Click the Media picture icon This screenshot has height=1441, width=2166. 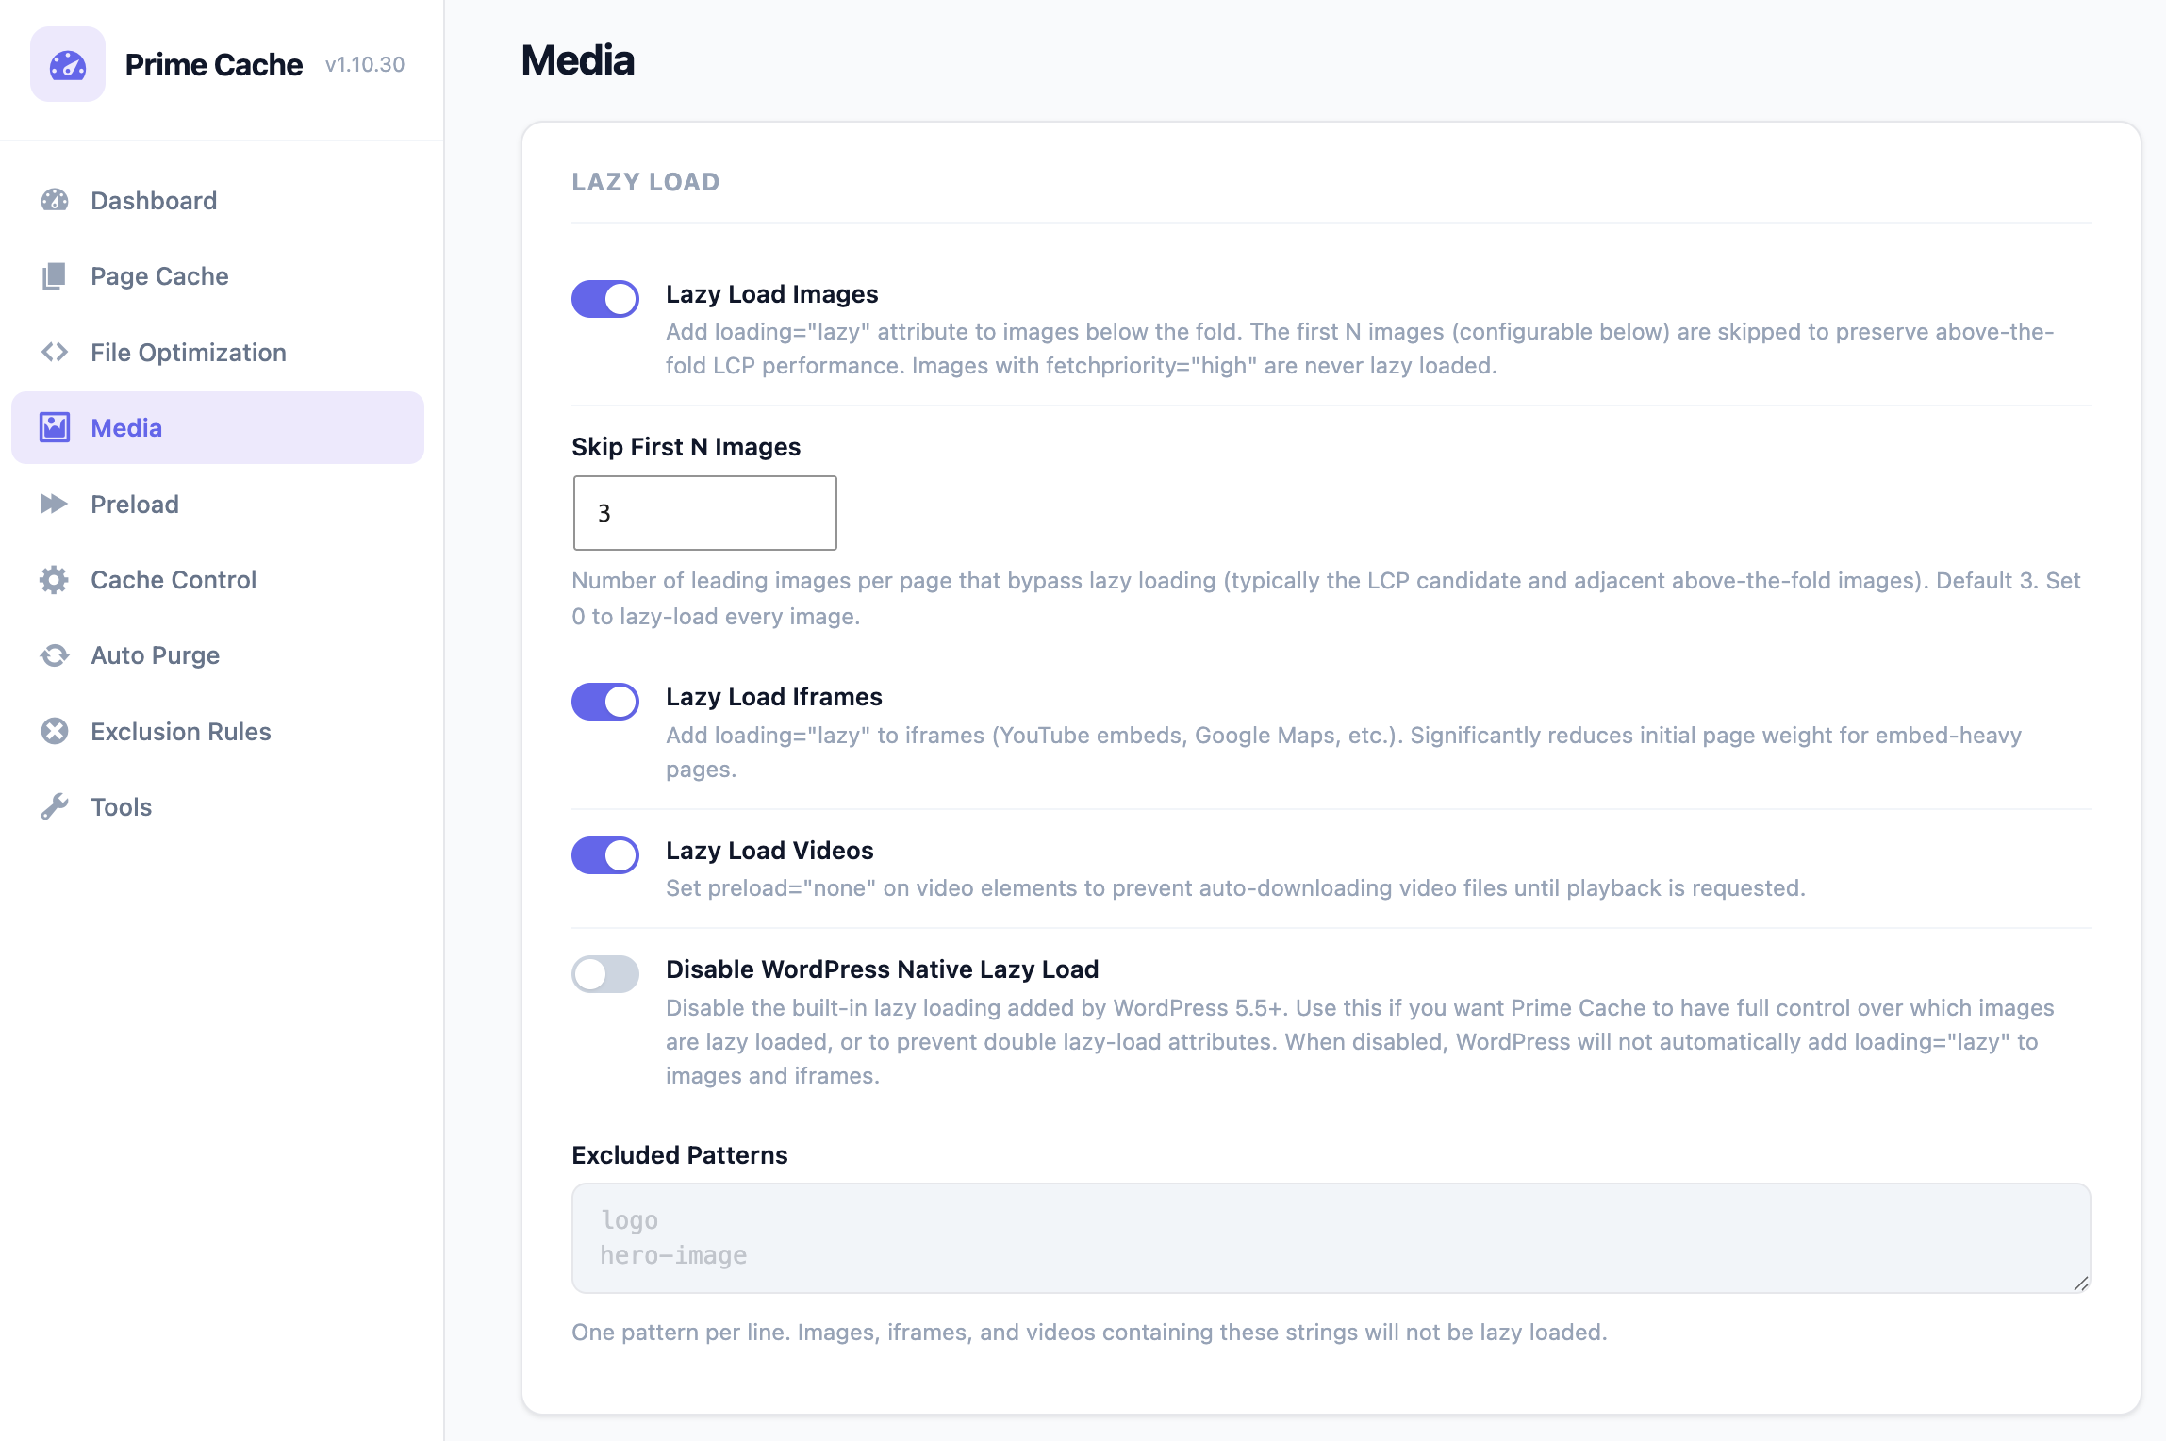[x=55, y=427]
